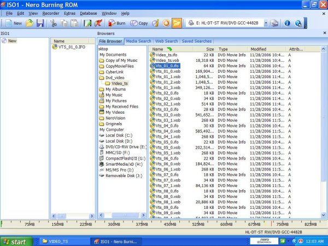Open the Extras menu

pos(69,13)
